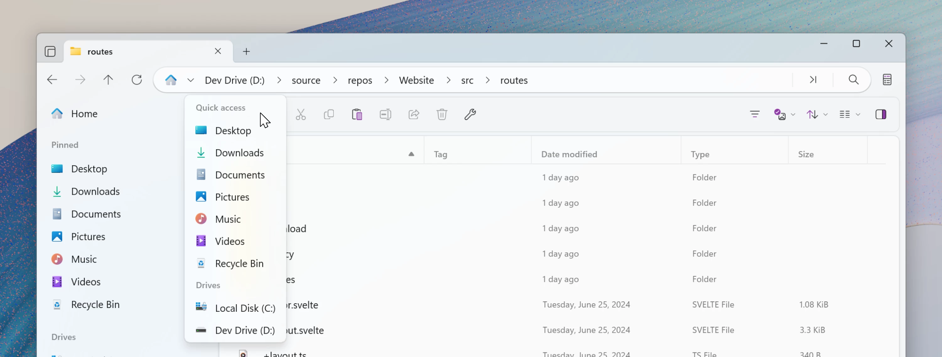Screen dimensions: 942x357
Task: Select Desktop from the Quick access menu
Action: (233, 130)
